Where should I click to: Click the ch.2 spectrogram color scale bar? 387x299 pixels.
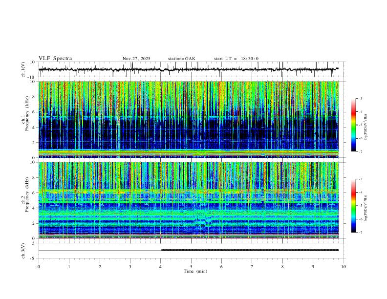(x=354, y=206)
